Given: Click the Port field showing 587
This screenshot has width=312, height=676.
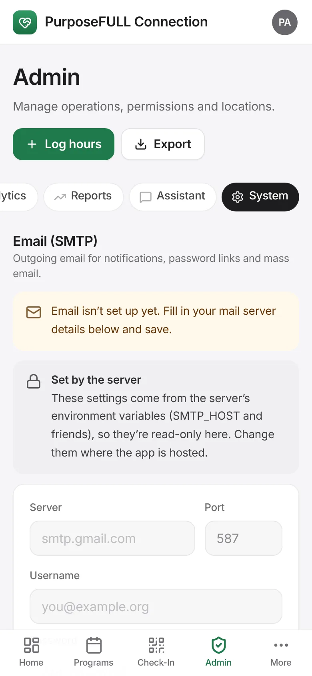Looking at the screenshot, I should [x=244, y=538].
